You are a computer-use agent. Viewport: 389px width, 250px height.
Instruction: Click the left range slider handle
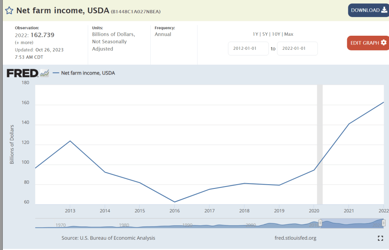pos(320,223)
